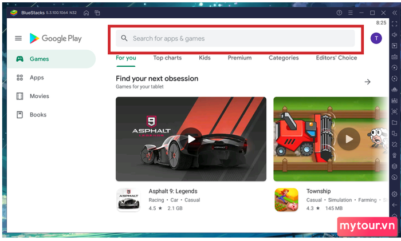The image size is (401, 241).
Task: Play the Township video preview
Action: [349, 139]
